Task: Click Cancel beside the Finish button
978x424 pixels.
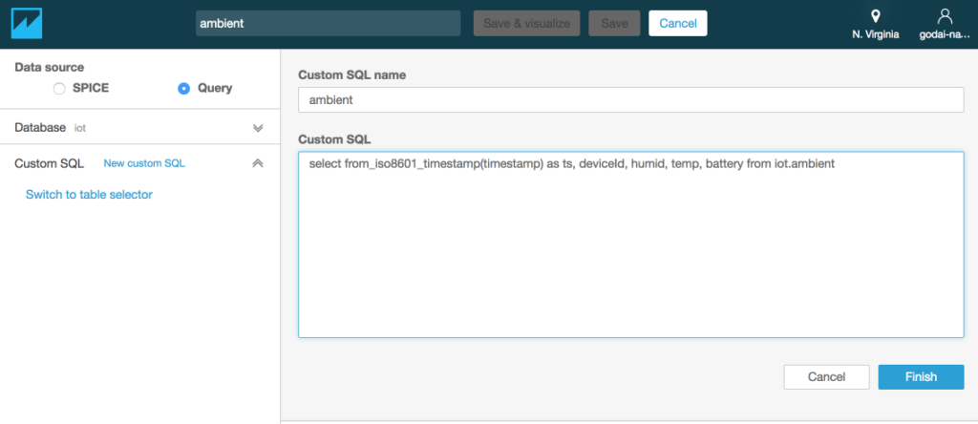Action: (826, 376)
